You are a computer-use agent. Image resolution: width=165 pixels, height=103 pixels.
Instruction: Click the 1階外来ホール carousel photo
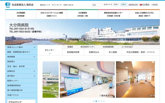(x=87, y=80)
